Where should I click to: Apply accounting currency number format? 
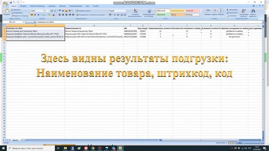pyautogui.click(x=111, y=15)
